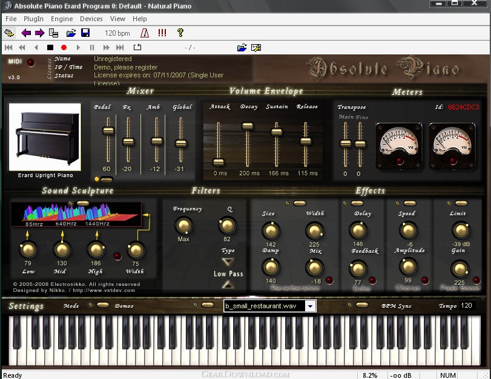Click the reverb Size knob

pyautogui.click(x=271, y=231)
